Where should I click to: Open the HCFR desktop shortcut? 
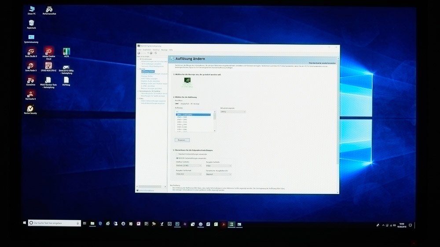point(66,53)
